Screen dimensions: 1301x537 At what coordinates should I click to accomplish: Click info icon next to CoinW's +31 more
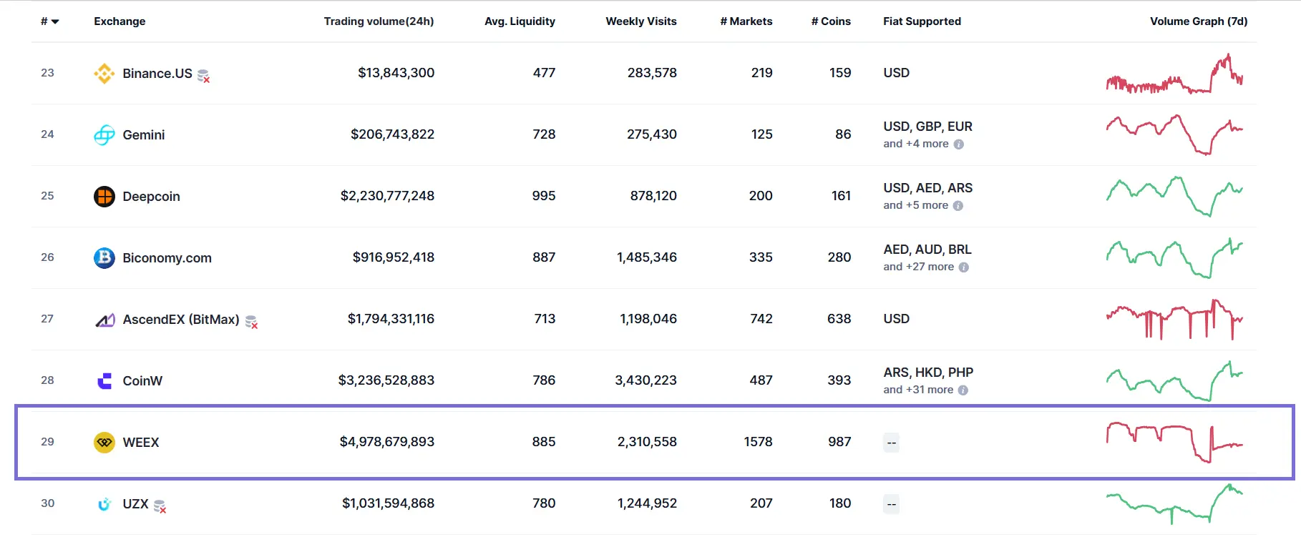click(x=963, y=390)
